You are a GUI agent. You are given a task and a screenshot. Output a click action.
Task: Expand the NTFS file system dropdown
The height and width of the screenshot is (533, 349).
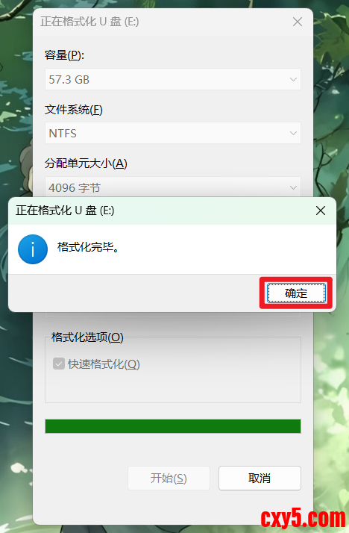(x=173, y=133)
